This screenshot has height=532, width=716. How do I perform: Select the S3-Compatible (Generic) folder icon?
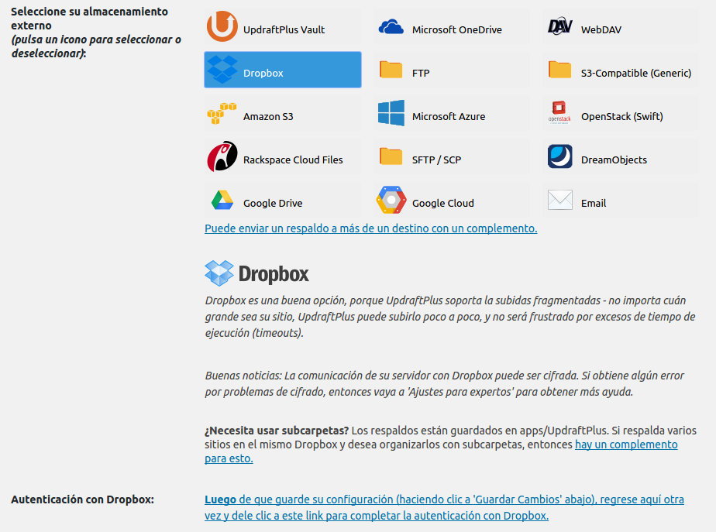tap(559, 70)
